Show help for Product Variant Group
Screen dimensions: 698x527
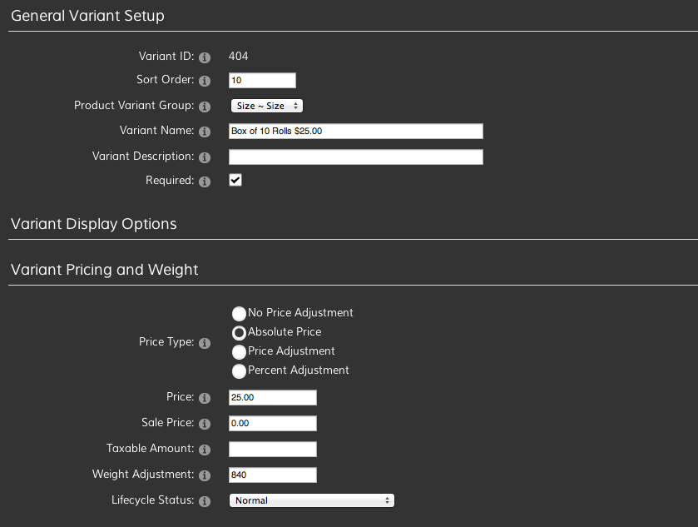tap(205, 107)
